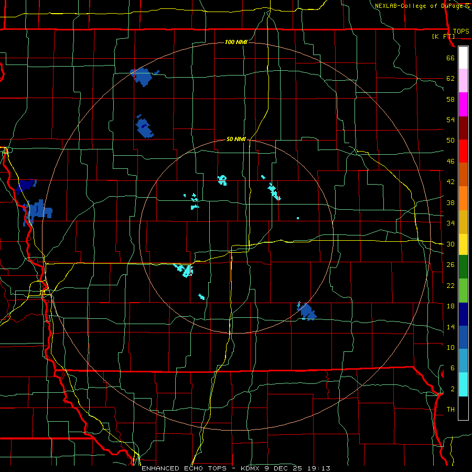Viewport: 472px width, 472px height.
Task: Click the legend value "66"
Action: pyautogui.click(x=450, y=58)
